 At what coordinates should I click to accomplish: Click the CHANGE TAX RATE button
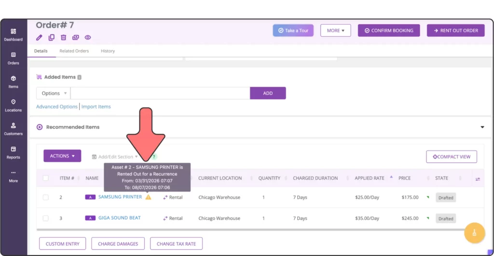pos(176,244)
